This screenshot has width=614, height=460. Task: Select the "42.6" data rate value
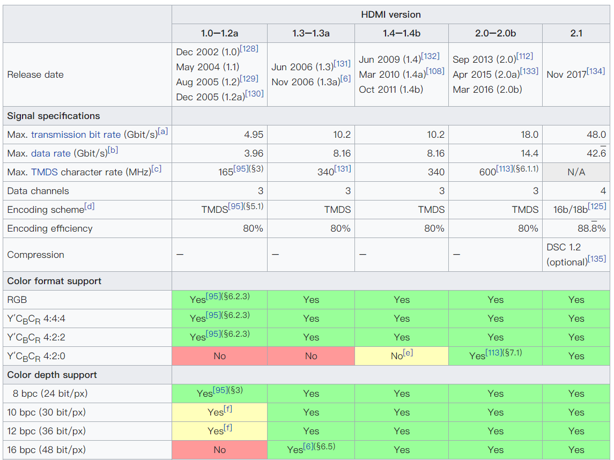pos(596,153)
